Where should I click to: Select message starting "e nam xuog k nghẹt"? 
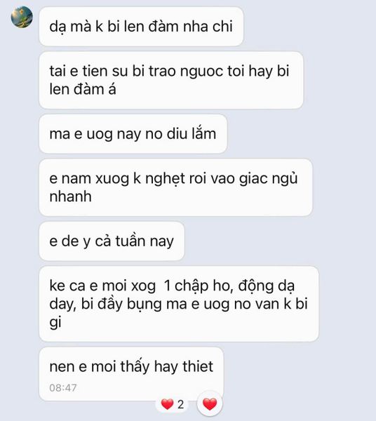tap(176, 187)
